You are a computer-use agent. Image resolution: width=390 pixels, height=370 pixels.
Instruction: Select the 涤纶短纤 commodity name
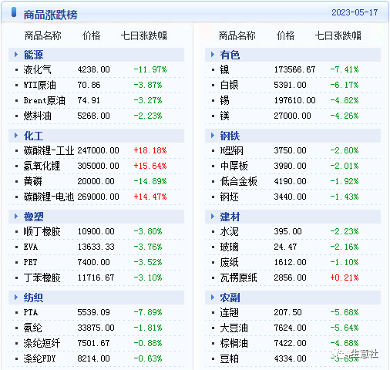(42, 343)
